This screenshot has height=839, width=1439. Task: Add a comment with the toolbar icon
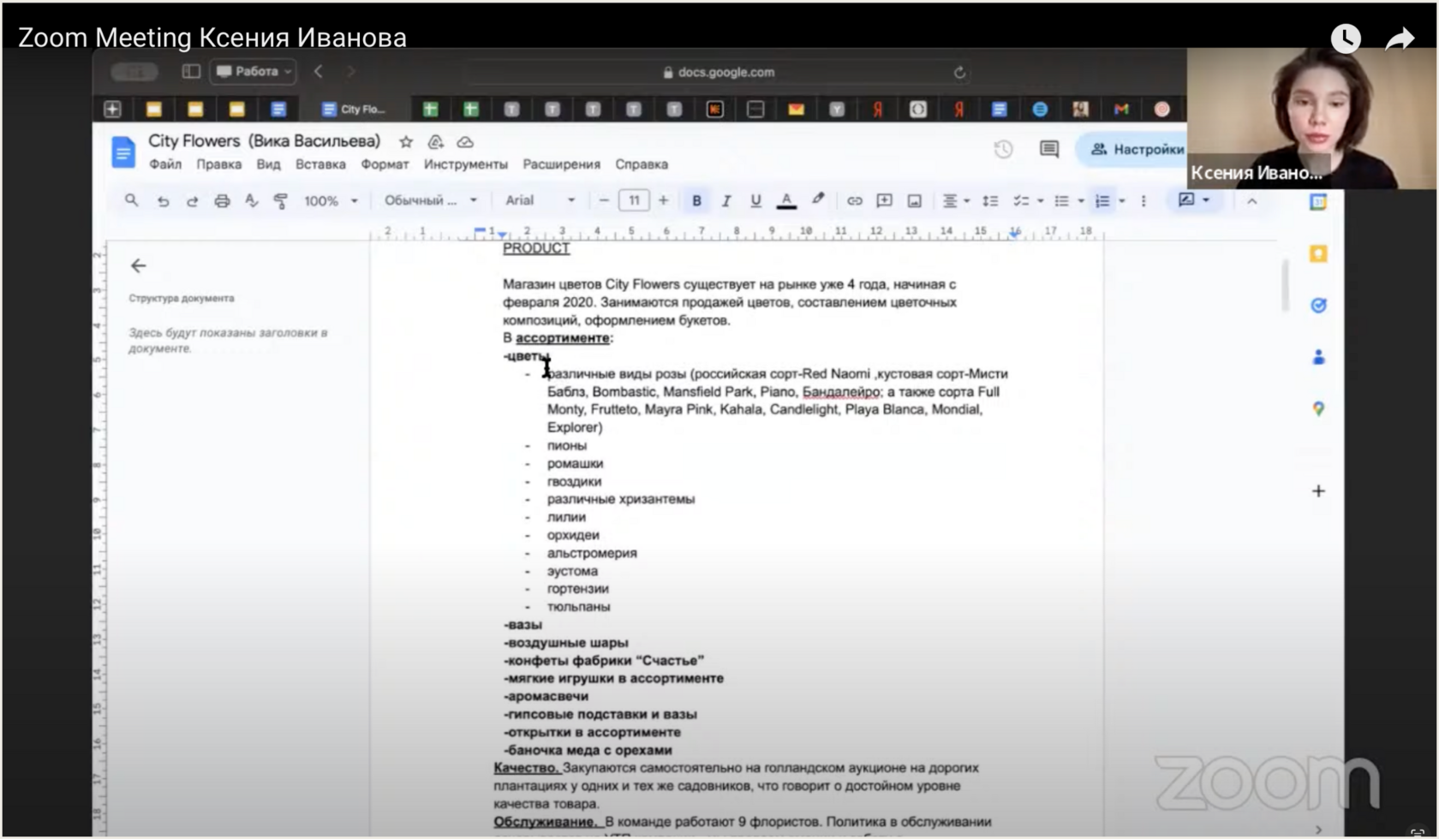click(884, 201)
